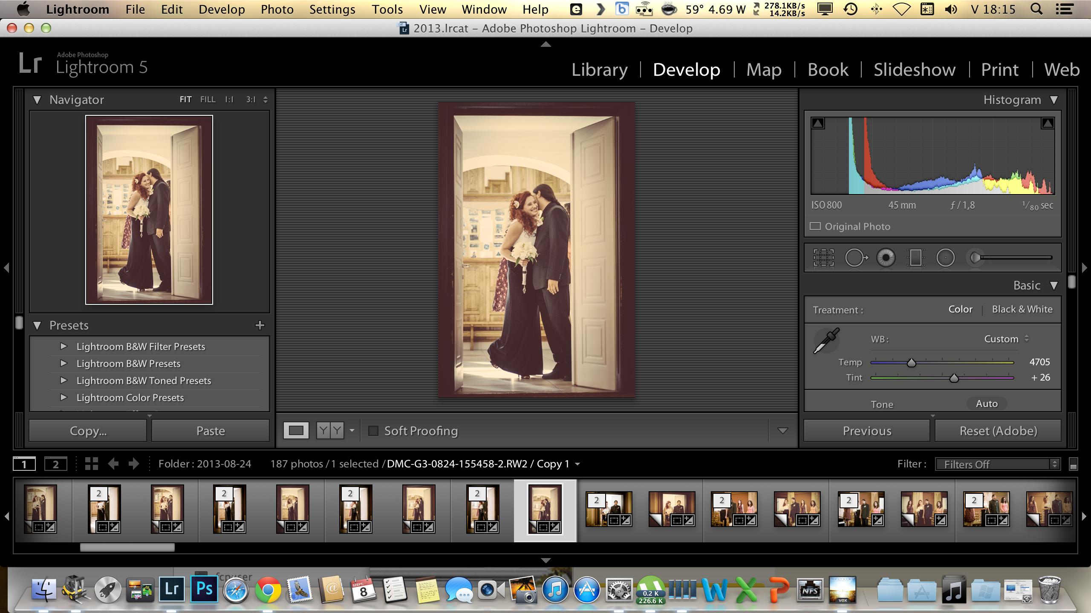This screenshot has width=1091, height=613.
Task: Select the Graduated Filter tool
Action: 915,258
